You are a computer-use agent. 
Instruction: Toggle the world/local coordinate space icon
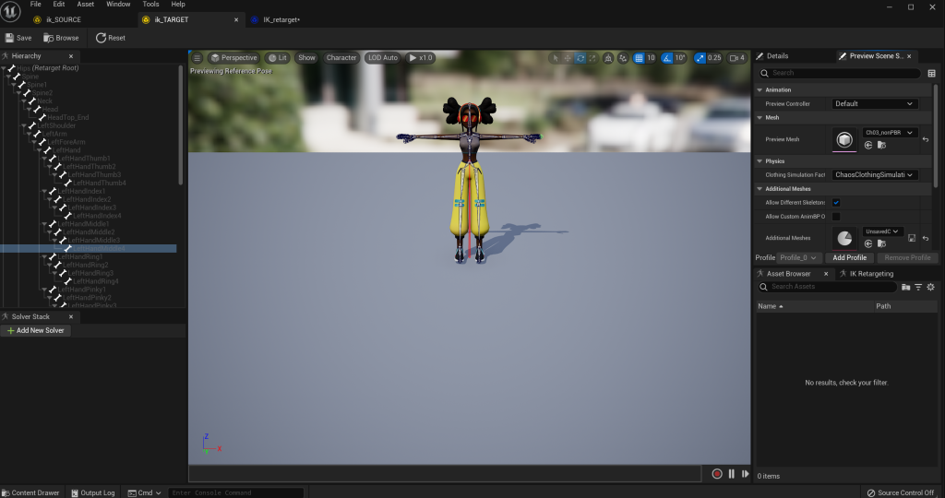coord(608,58)
